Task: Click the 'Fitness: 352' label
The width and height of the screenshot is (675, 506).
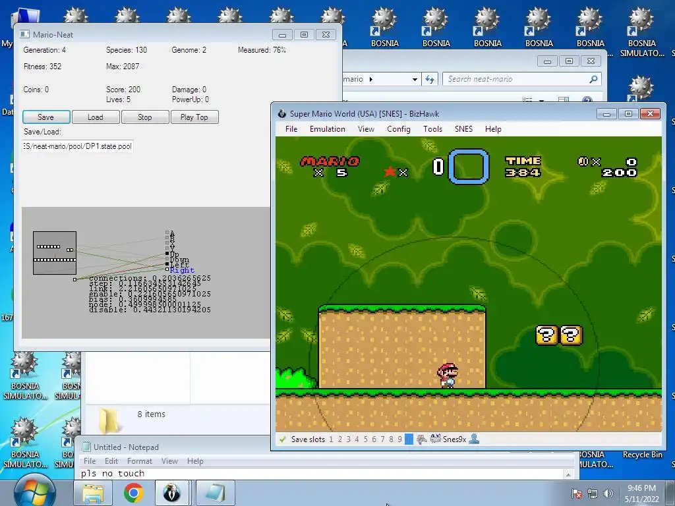Action: pos(43,67)
